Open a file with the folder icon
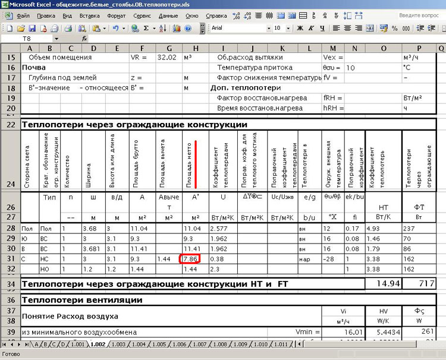This screenshot has height=360, width=446. [x=20, y=28]
